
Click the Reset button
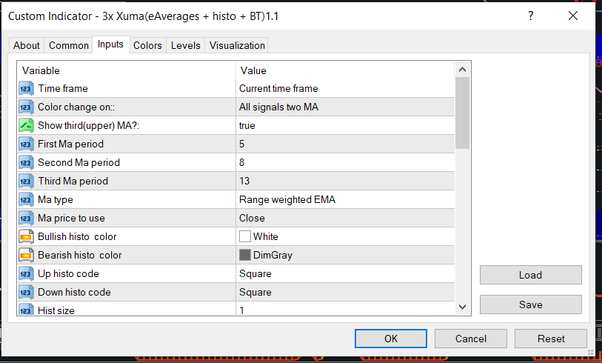click(551, 339)
